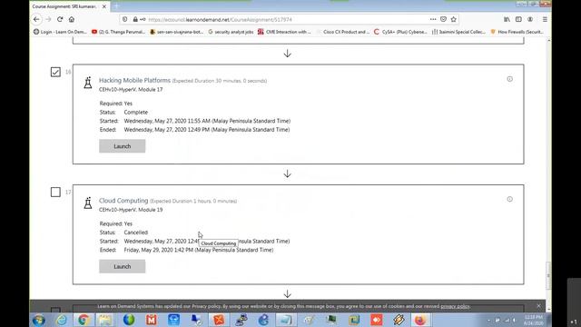
Task: Reload the page with the refresh icon
Action: click(60, 19)
